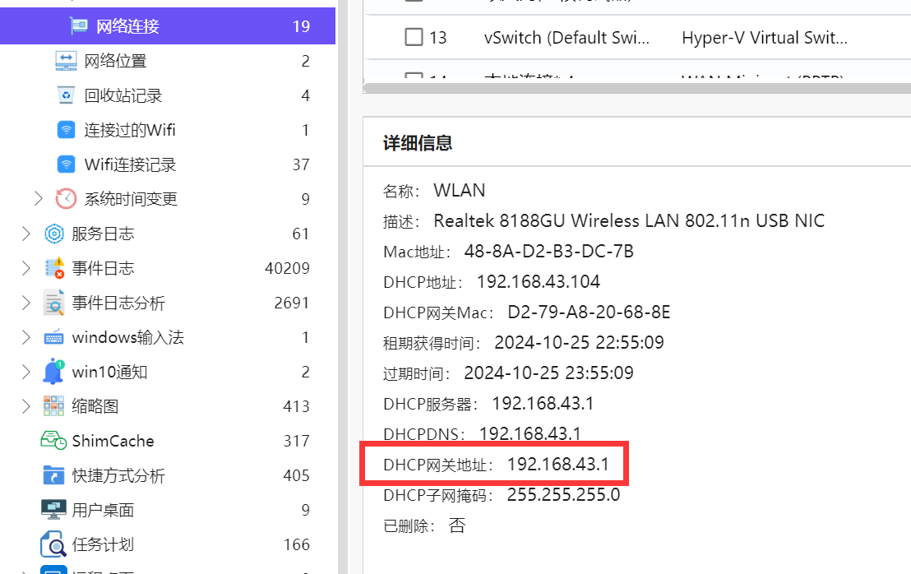Click subnet mask 255.255.255.0
911x574 pixels.
click(563, 494)
